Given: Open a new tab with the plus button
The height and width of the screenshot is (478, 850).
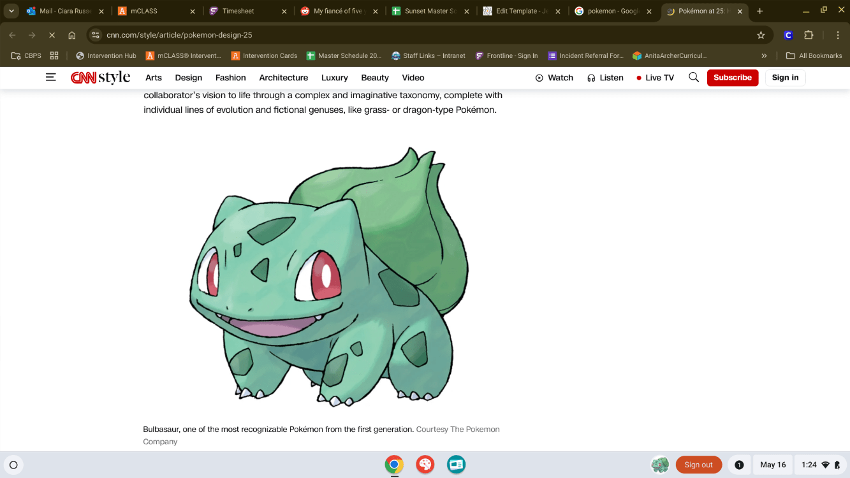Looking at the screenshot, I should [759, 11].
